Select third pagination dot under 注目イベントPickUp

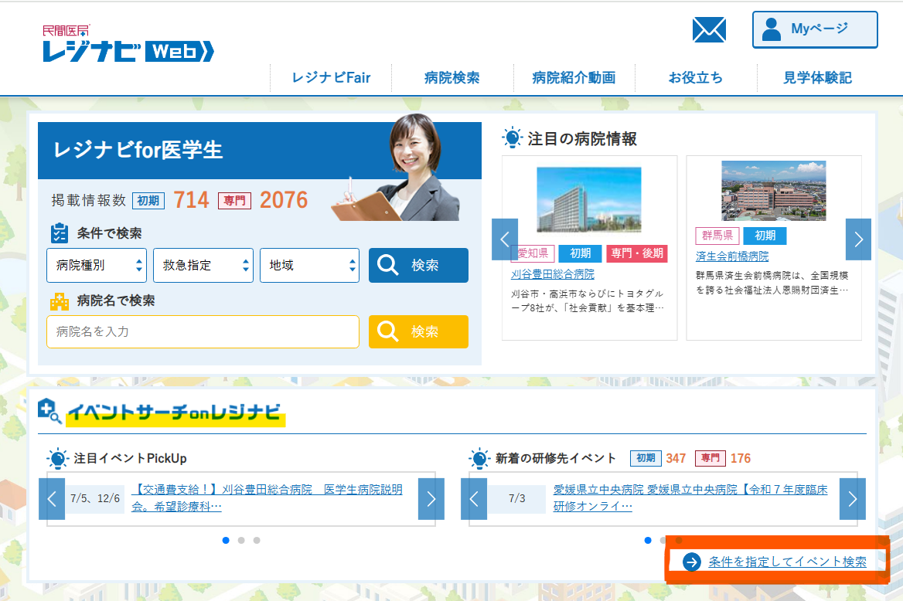pos(257,540)
